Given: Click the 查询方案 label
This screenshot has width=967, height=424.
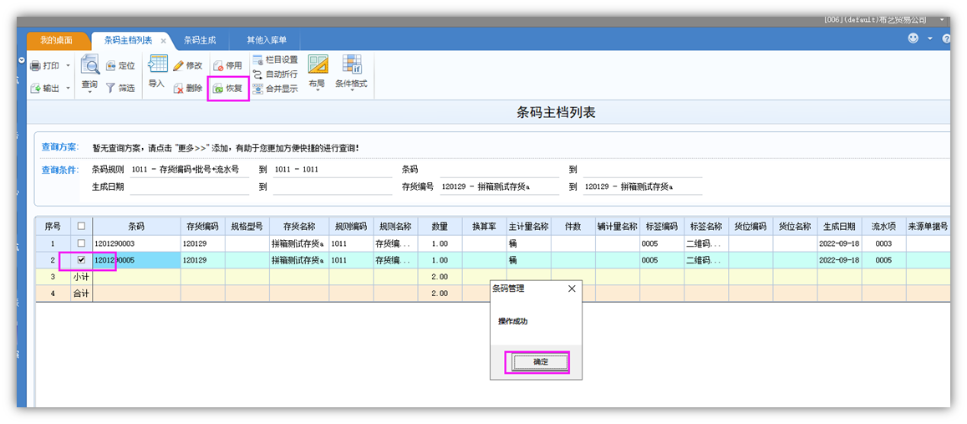Looking at the screenshot, I should pyautogui.click(x=60, y=147).
